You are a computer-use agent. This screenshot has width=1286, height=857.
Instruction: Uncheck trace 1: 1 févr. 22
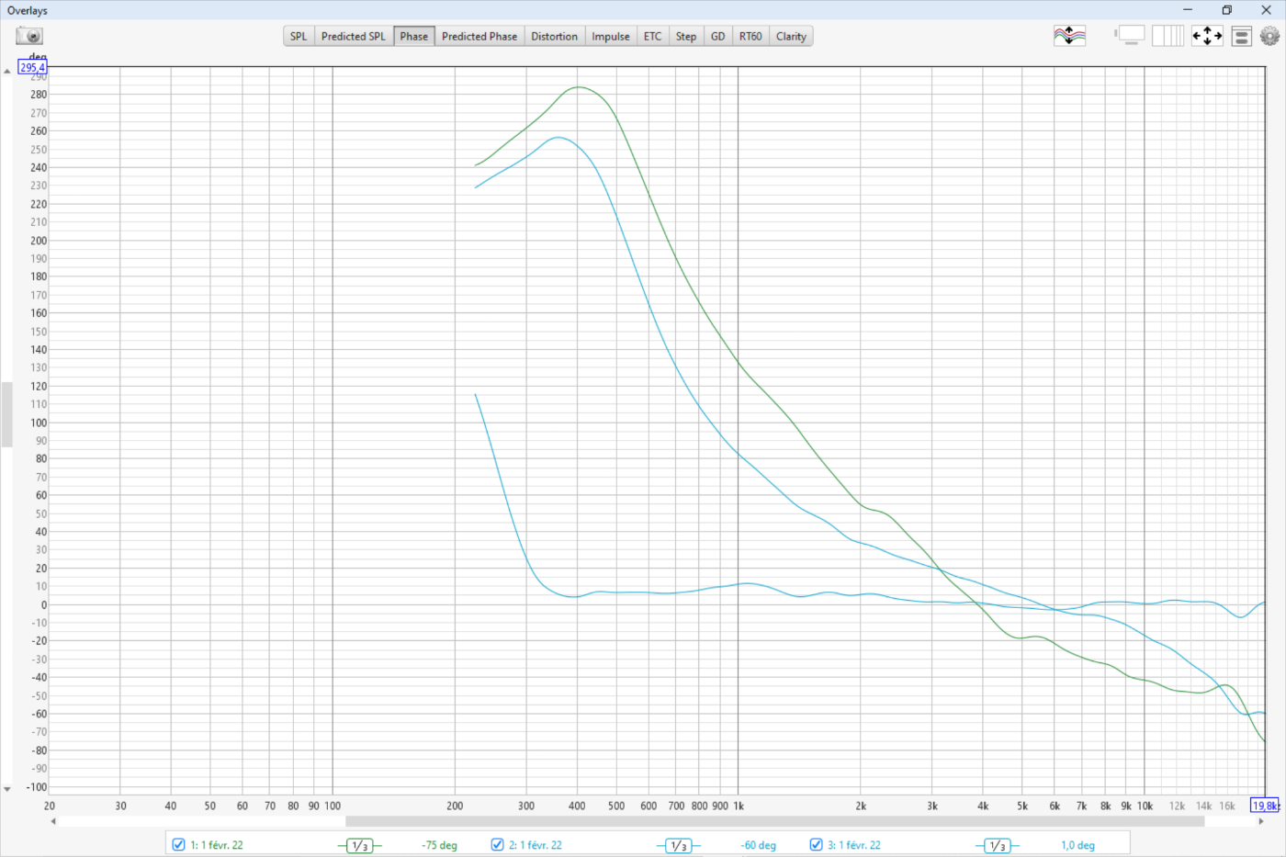[x=179, y=844]
